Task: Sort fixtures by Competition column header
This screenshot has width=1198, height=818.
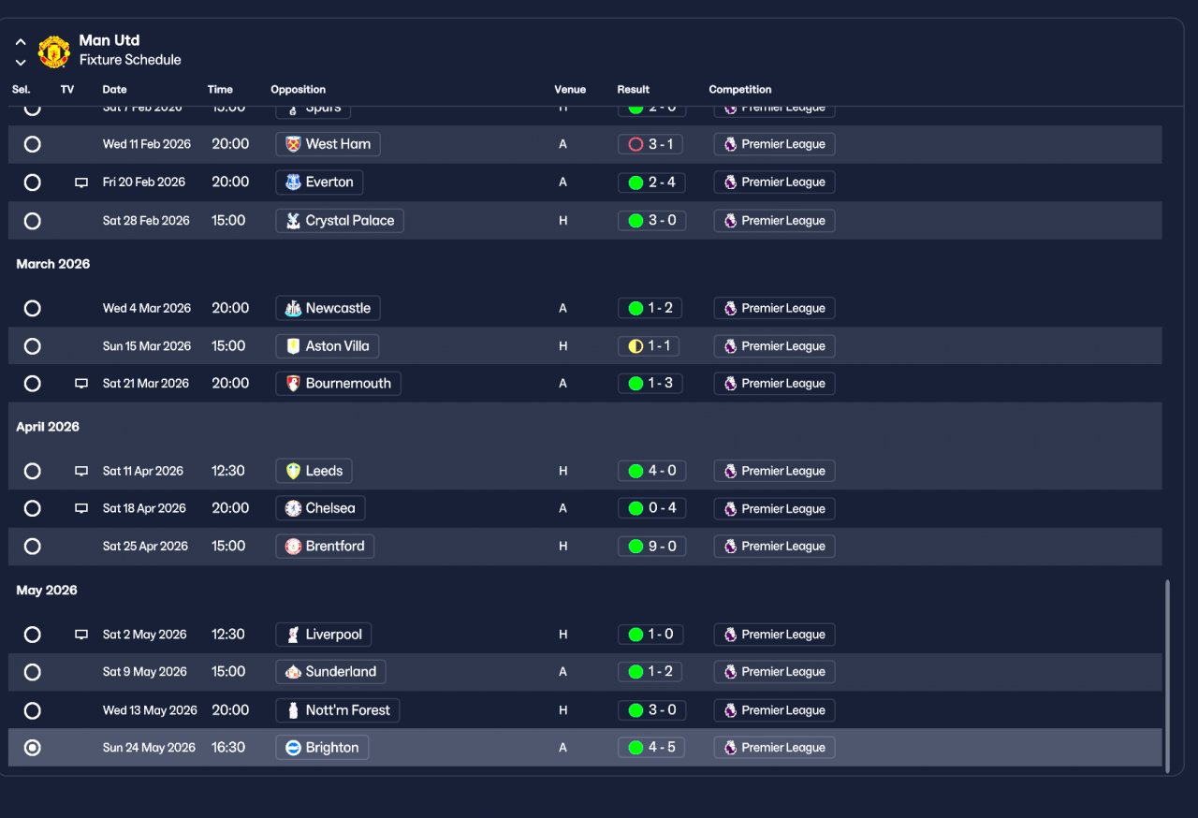Action: (x=740, y=90)
